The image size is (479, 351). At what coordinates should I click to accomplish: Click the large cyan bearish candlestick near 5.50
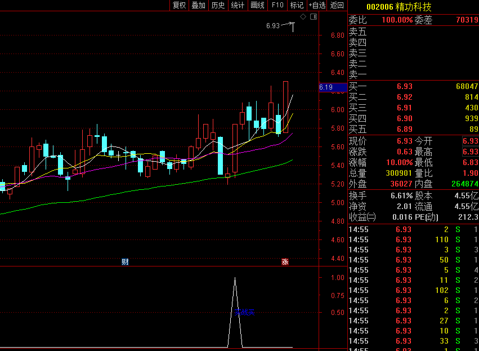(220, 155)
